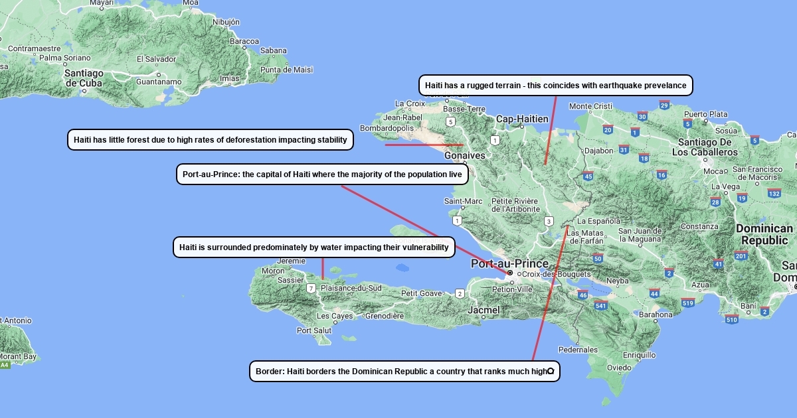Click the Port-au-Prince capital annotation callout

click(x=323, y=174)
